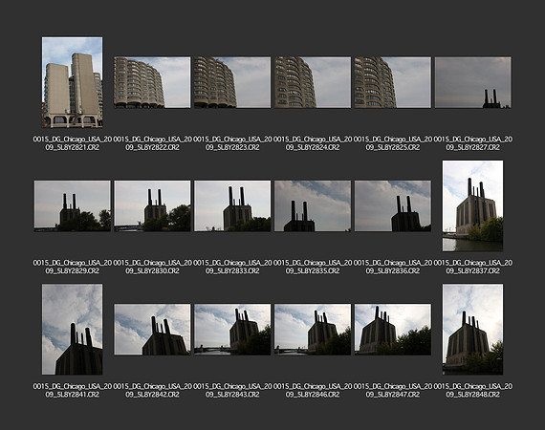
Task: Click filename text ending 5L8Y2823.CR2
Action: [x=232, y=143]
